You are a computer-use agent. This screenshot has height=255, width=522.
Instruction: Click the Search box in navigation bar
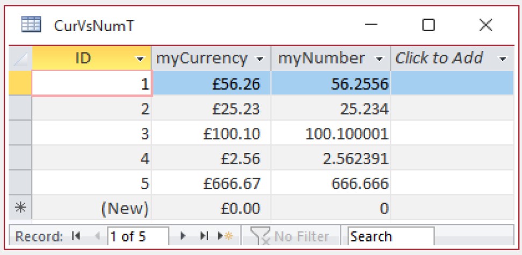[x=390, y=236]
